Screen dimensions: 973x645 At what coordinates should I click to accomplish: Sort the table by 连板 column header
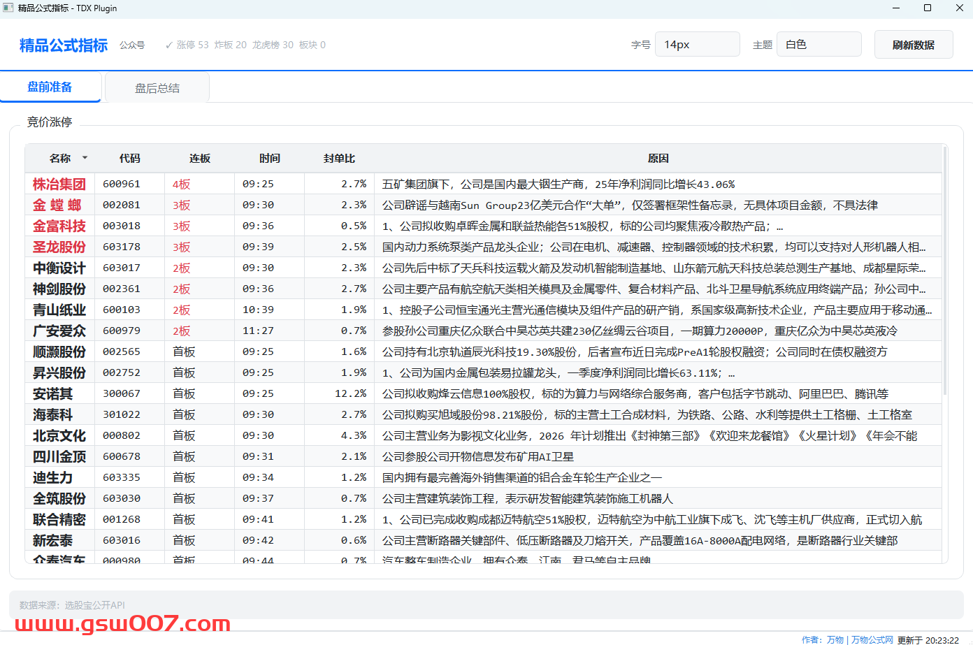(199, 159)
